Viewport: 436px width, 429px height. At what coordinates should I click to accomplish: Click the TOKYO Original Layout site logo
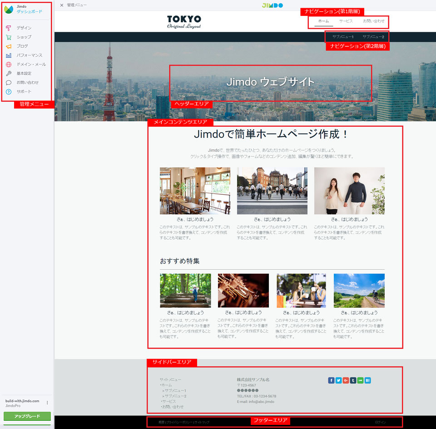point(184,22)
